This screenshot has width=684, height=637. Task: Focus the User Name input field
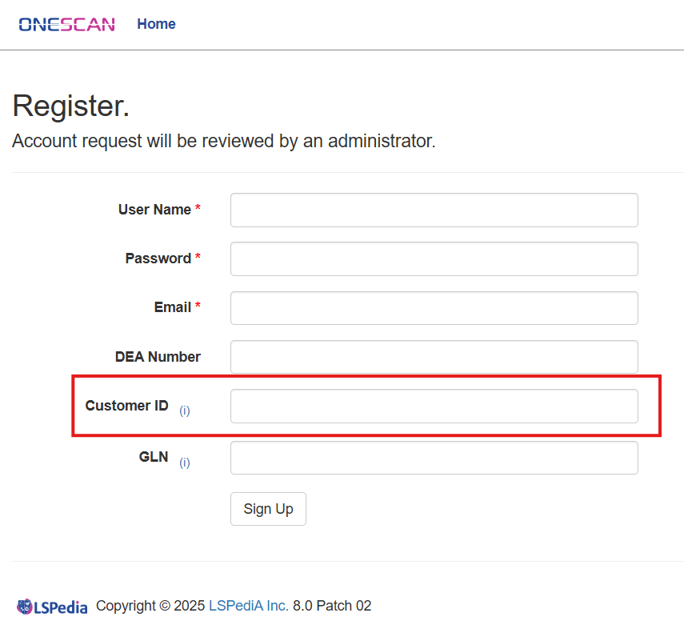point(434,210)
